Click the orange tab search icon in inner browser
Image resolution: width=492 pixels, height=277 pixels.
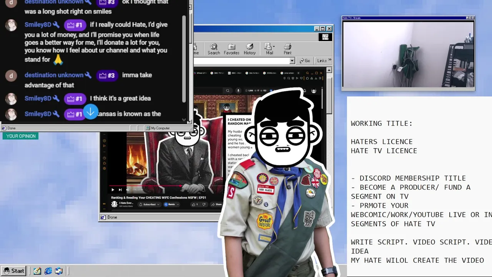point(307,73)
